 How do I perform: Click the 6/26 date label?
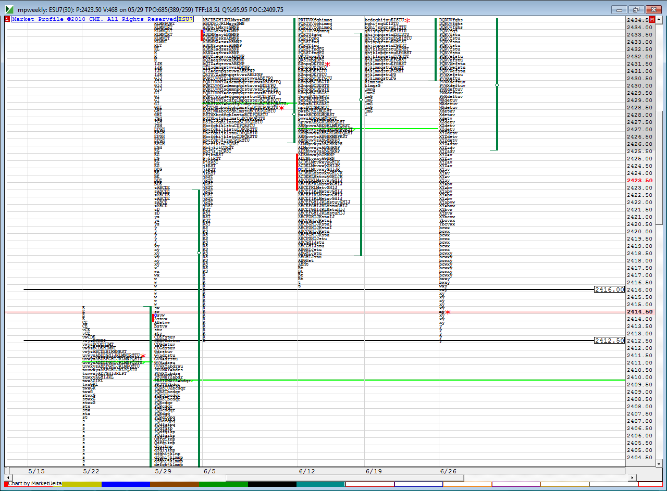tap(448, 471)
